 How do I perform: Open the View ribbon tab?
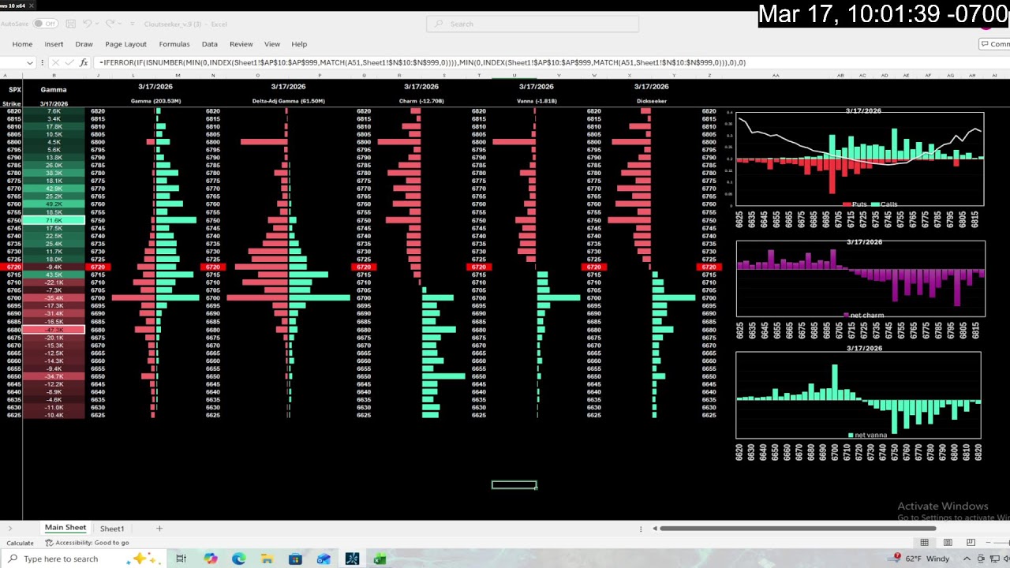pos(272,44)
